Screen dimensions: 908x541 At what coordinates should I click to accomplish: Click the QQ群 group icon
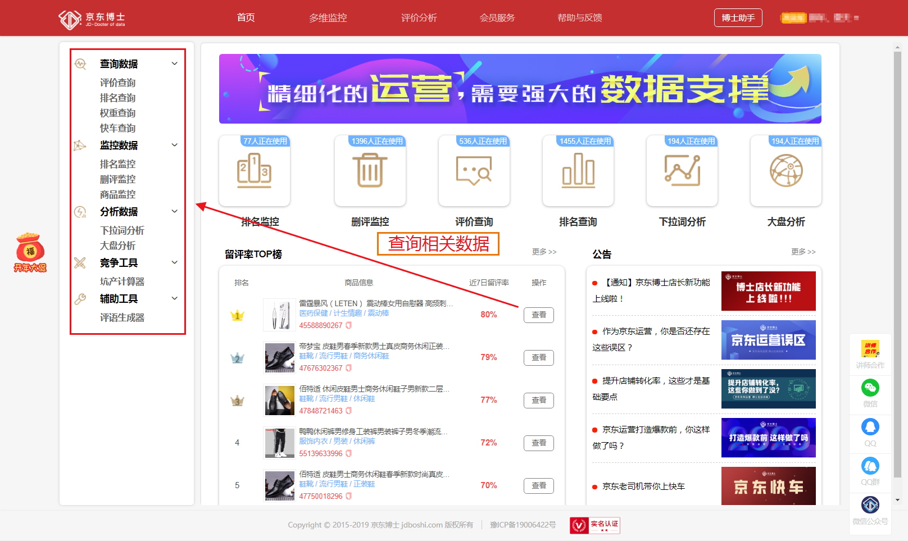pyautogui.click(x=870, y=466)
